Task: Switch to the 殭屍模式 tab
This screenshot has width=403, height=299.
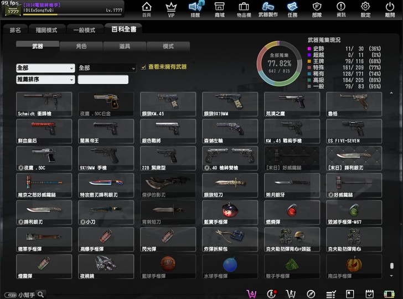Action: pos(46,30)
